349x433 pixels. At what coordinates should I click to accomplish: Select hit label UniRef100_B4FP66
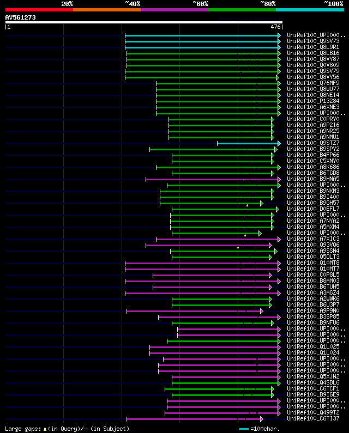(x=313, y=155)
